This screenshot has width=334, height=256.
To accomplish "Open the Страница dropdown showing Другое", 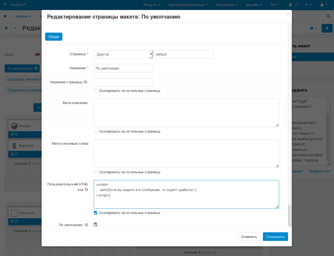I will (x=123, y=54).
